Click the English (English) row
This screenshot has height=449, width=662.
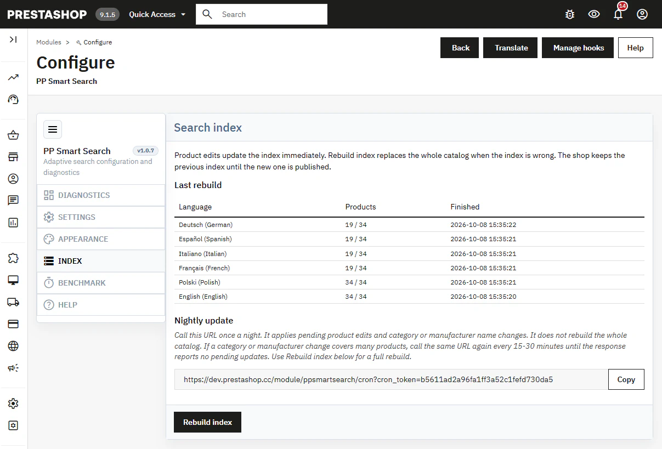tap(409, 297)
